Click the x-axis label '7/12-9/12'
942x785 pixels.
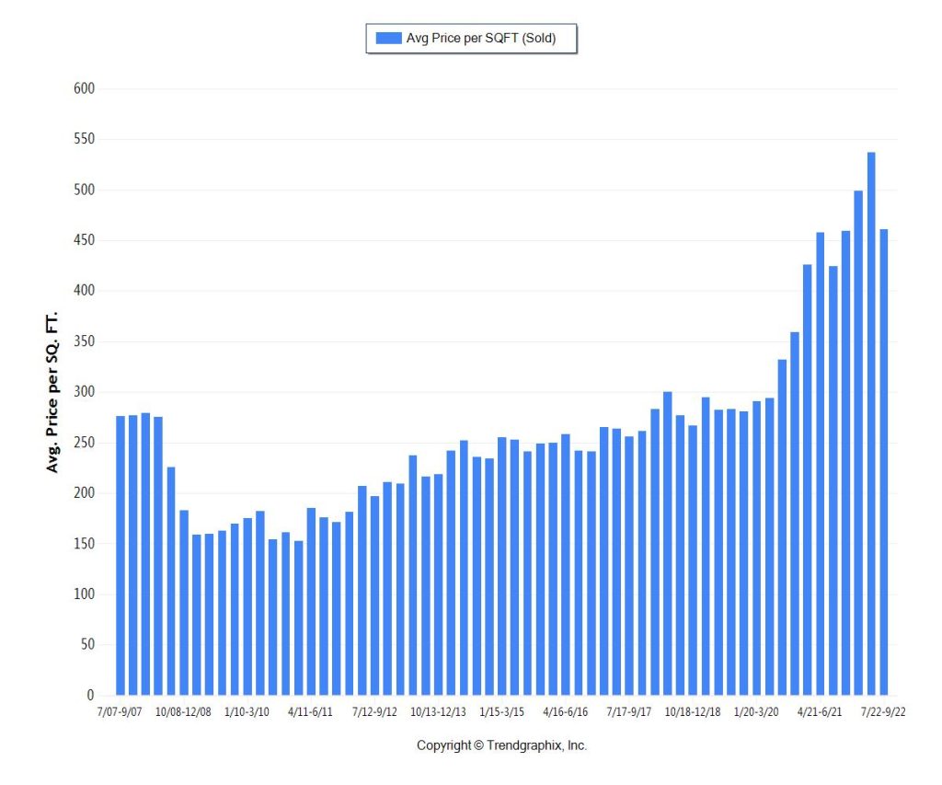coord(374,712)
